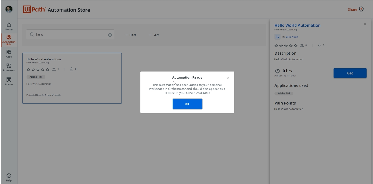Open Processes in the sidebar
Screen dimensions: 373x184
(x=9, y=67)
